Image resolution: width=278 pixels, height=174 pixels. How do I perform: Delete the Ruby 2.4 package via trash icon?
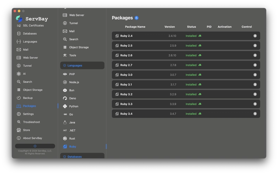[x=255, y=36]
